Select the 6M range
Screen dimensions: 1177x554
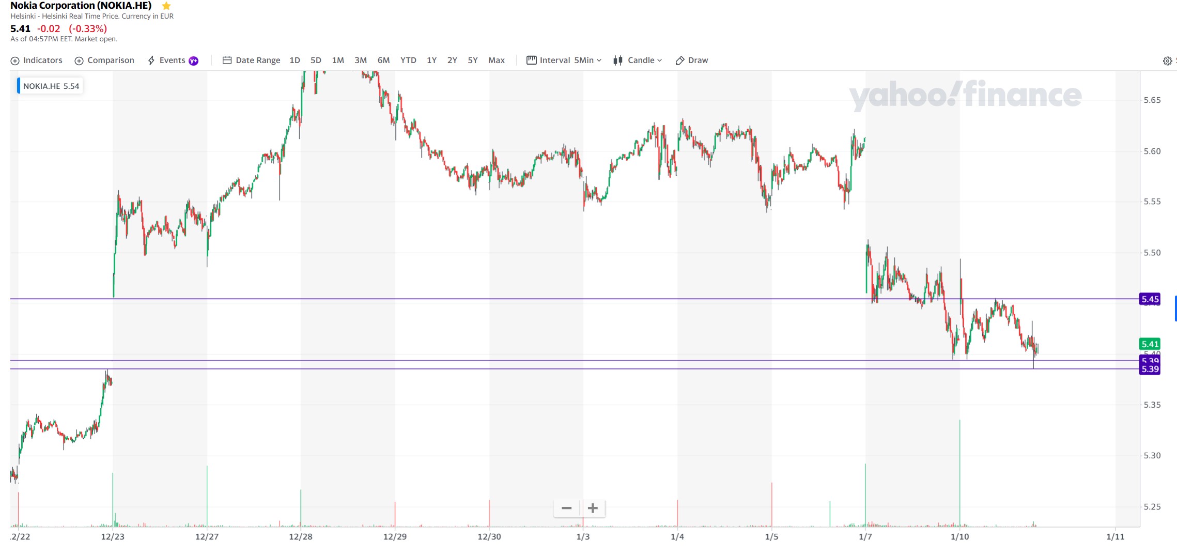[383, 60]
